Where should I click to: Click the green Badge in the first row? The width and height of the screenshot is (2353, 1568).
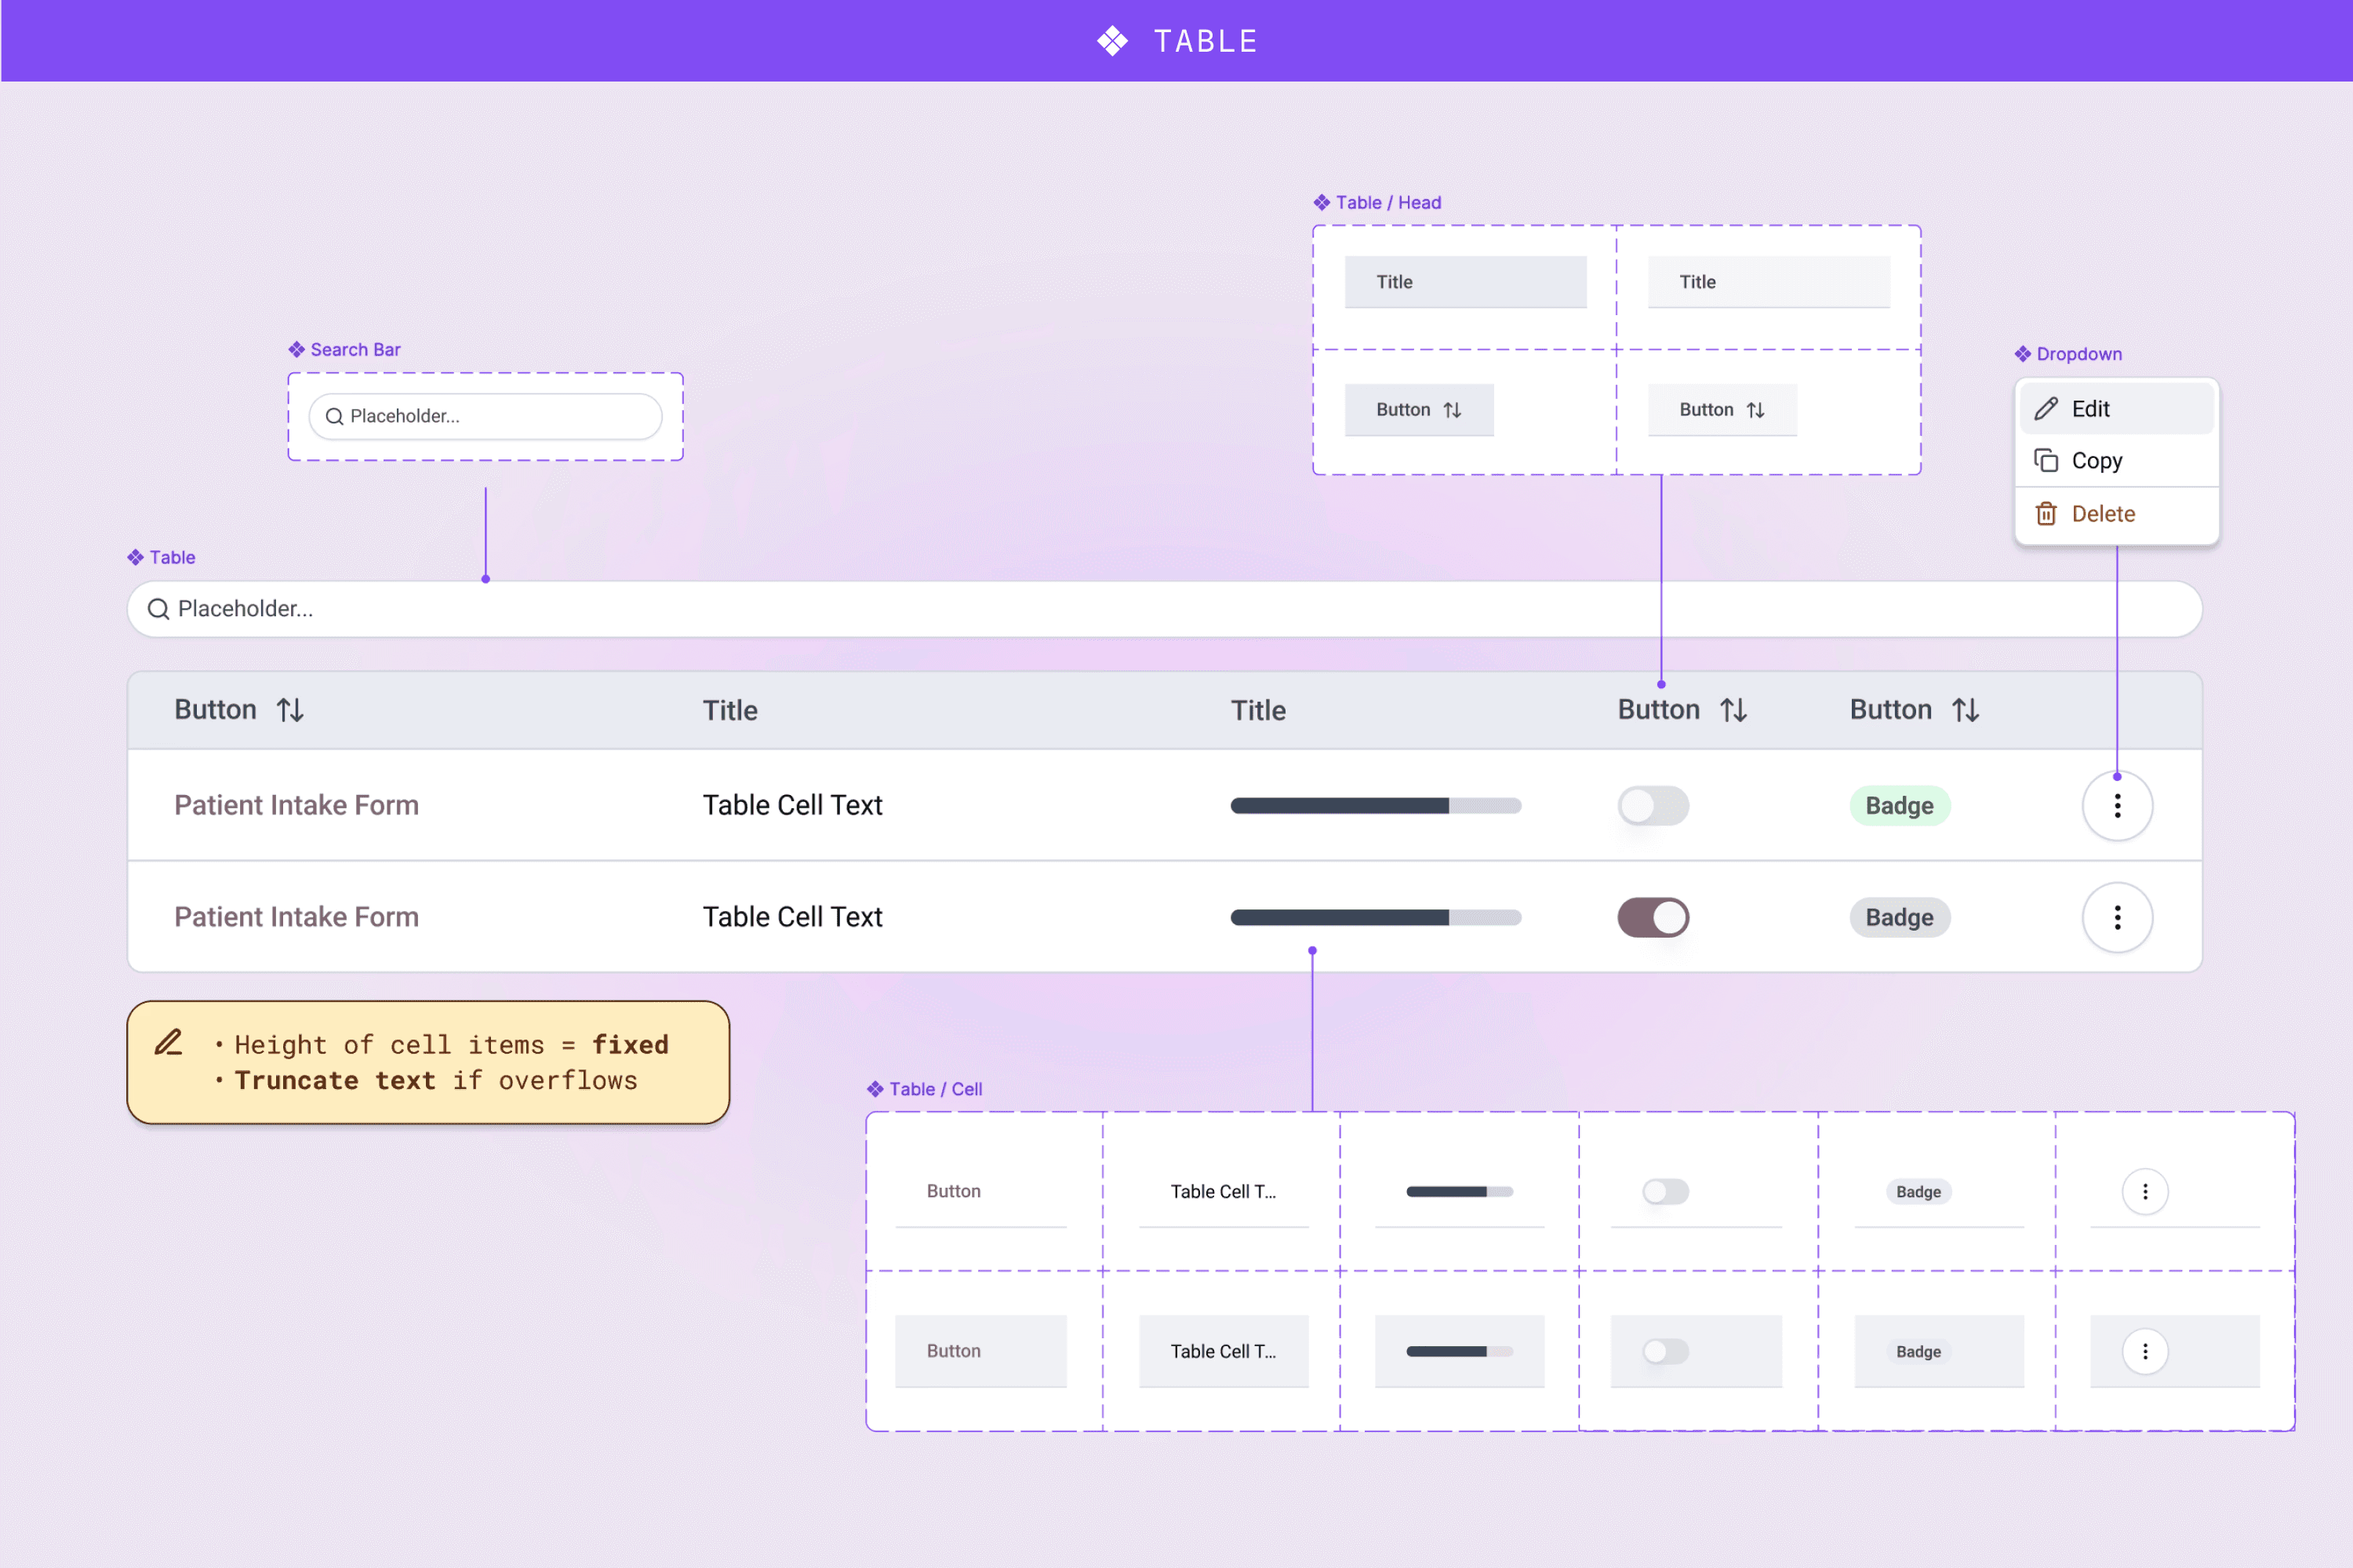tap(1899, 806)
